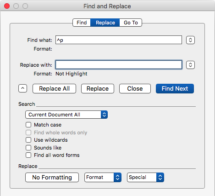The height and width of the screenshot is (196, 215).
Task: Click the Replace All button
Action: [54, 88]
